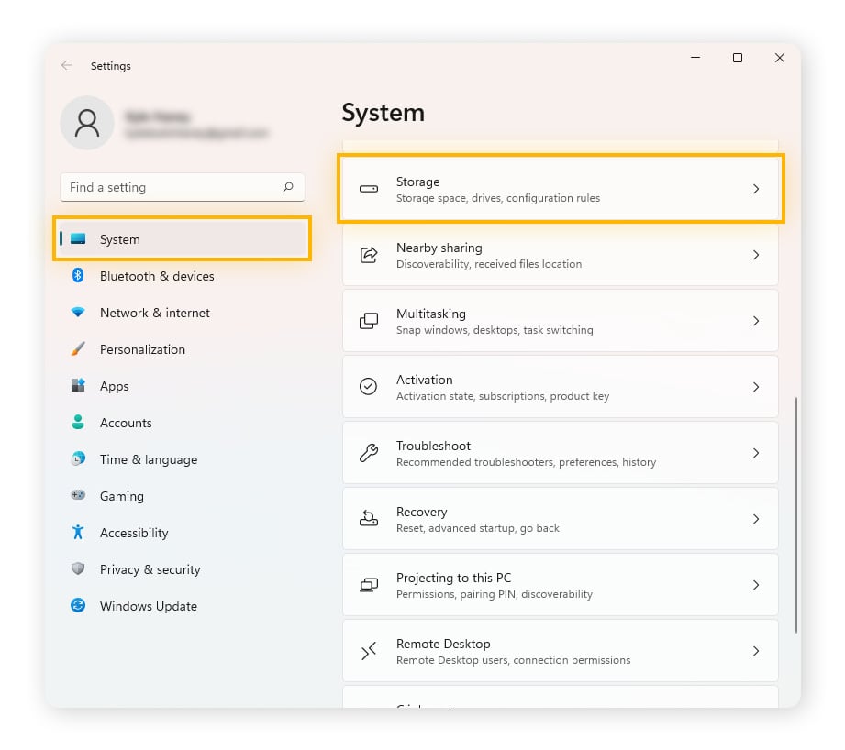Expand the Remote Desktop row chevron
This screenshot has width=845, height=750.
[x=756, y=650]
